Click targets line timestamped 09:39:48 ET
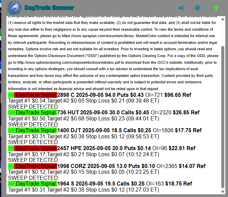This screenshot has height=197, width=228. 84,101
